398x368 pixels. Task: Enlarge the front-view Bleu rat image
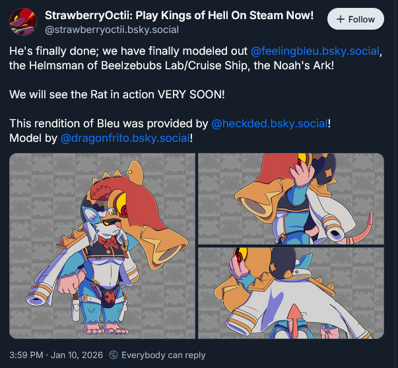point(102,246)
